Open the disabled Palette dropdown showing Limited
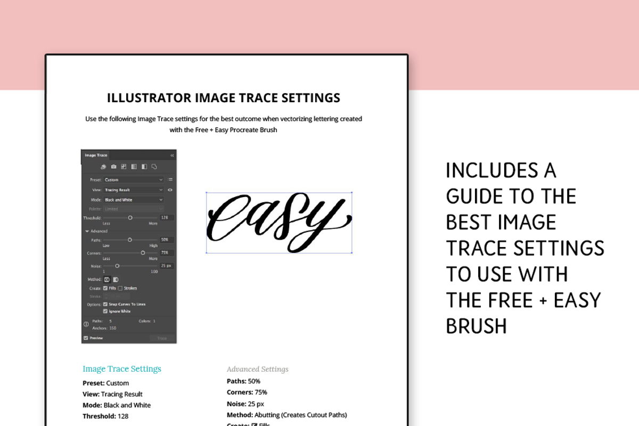639x426 pixels. click(x=134, y=209)
